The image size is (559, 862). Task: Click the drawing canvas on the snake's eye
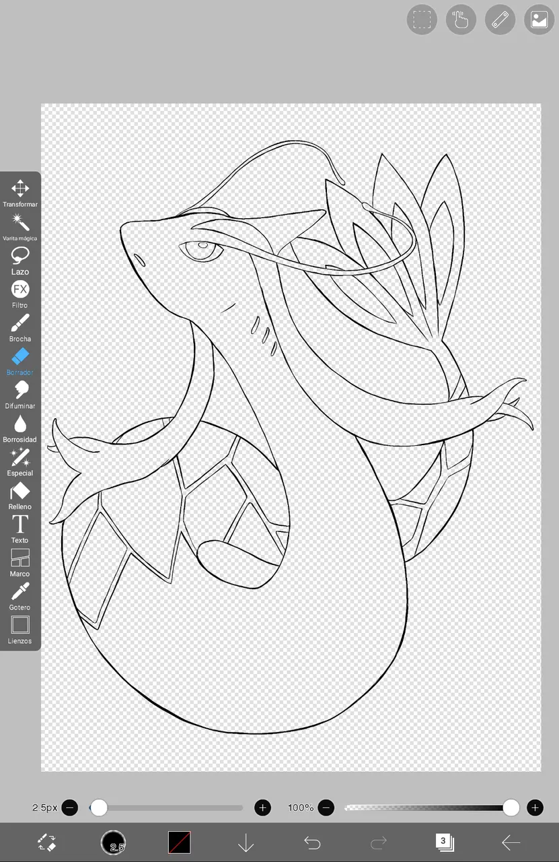201,251
